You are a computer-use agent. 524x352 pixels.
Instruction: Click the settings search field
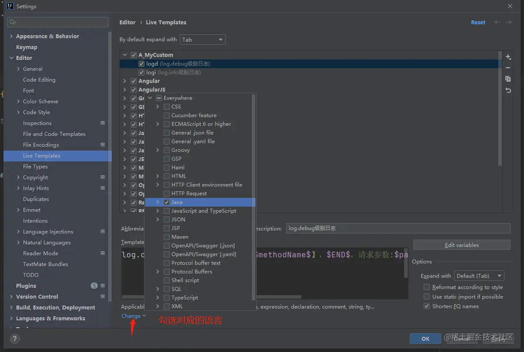tap(58, 22)
